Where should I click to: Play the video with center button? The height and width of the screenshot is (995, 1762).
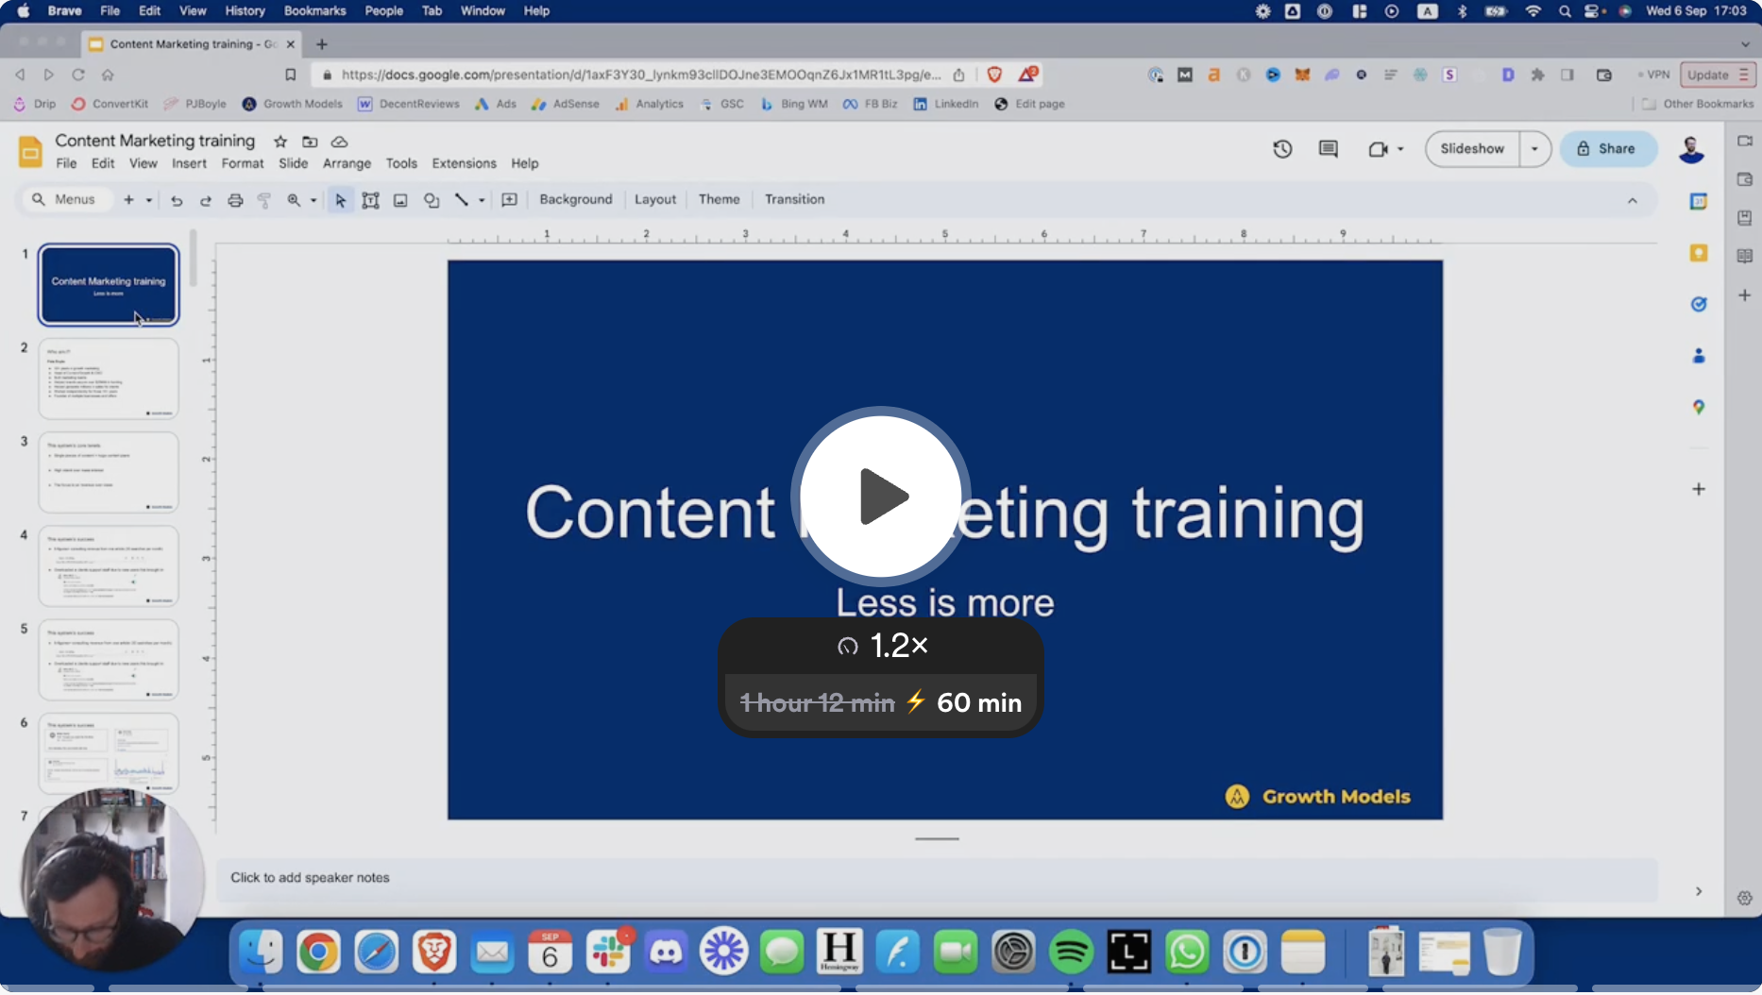click(880, 497)
